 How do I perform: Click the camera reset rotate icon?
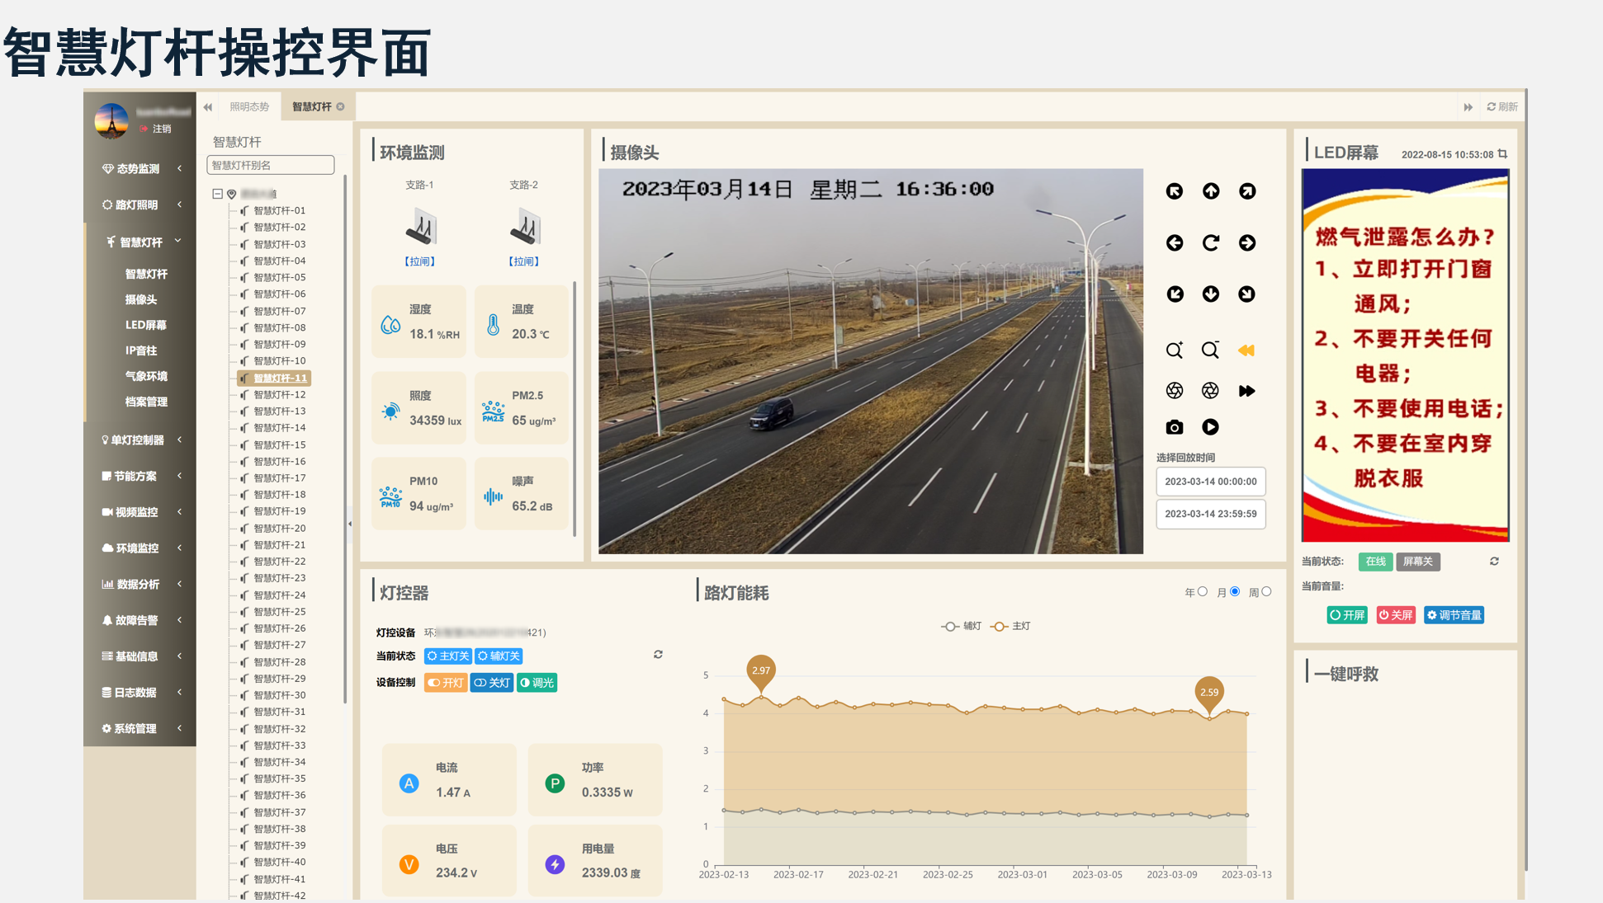[x=1211, y=242]
